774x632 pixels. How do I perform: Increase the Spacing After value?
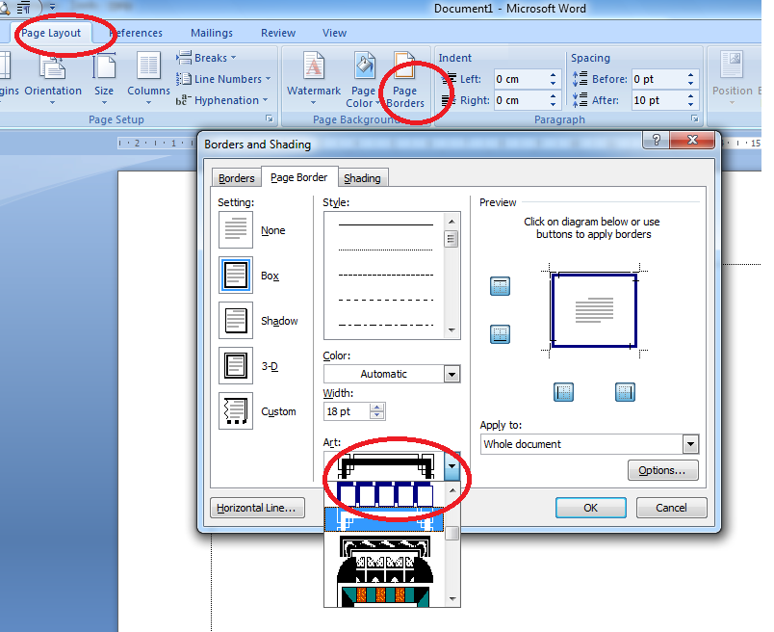(690, 96)
